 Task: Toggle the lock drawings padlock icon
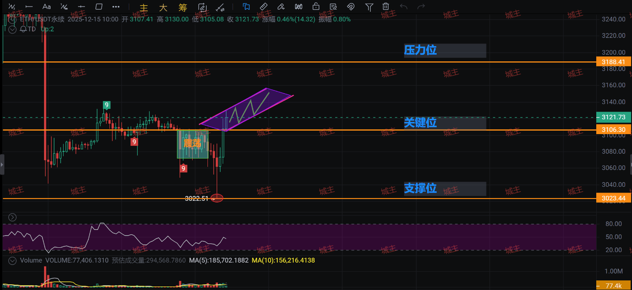(316, 7)
